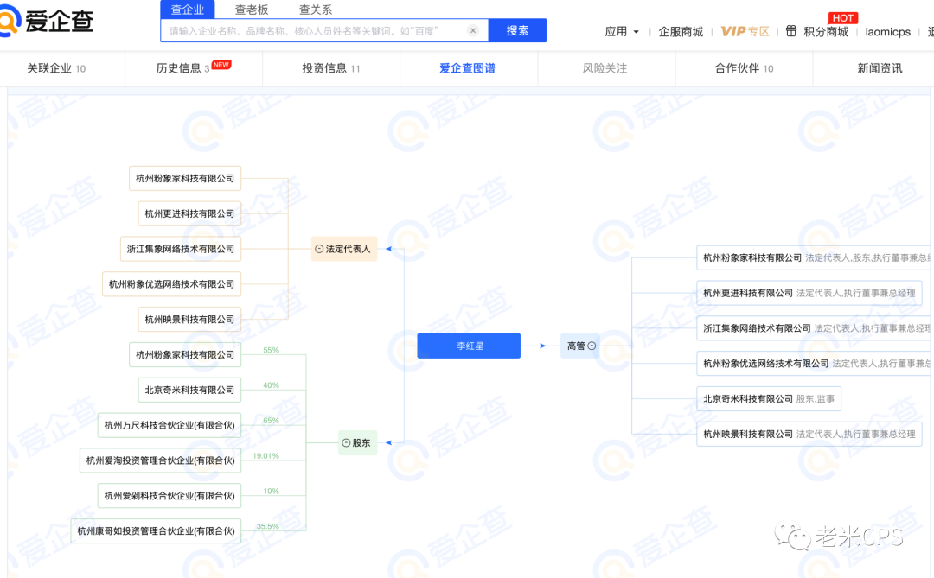Click the laomicps account name
The width and height of the screenshot is (934, 578).
coord(887,32)
